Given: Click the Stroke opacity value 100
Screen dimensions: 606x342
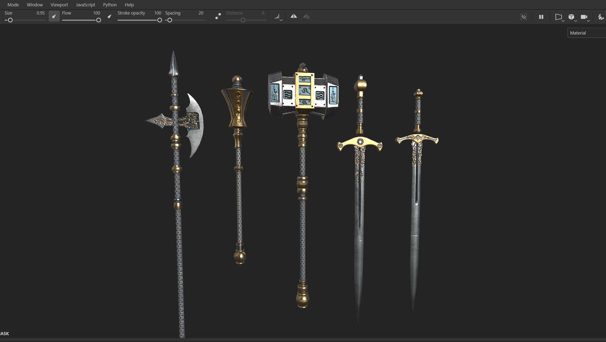Looking at the screenshot, I should coord(158,13).
